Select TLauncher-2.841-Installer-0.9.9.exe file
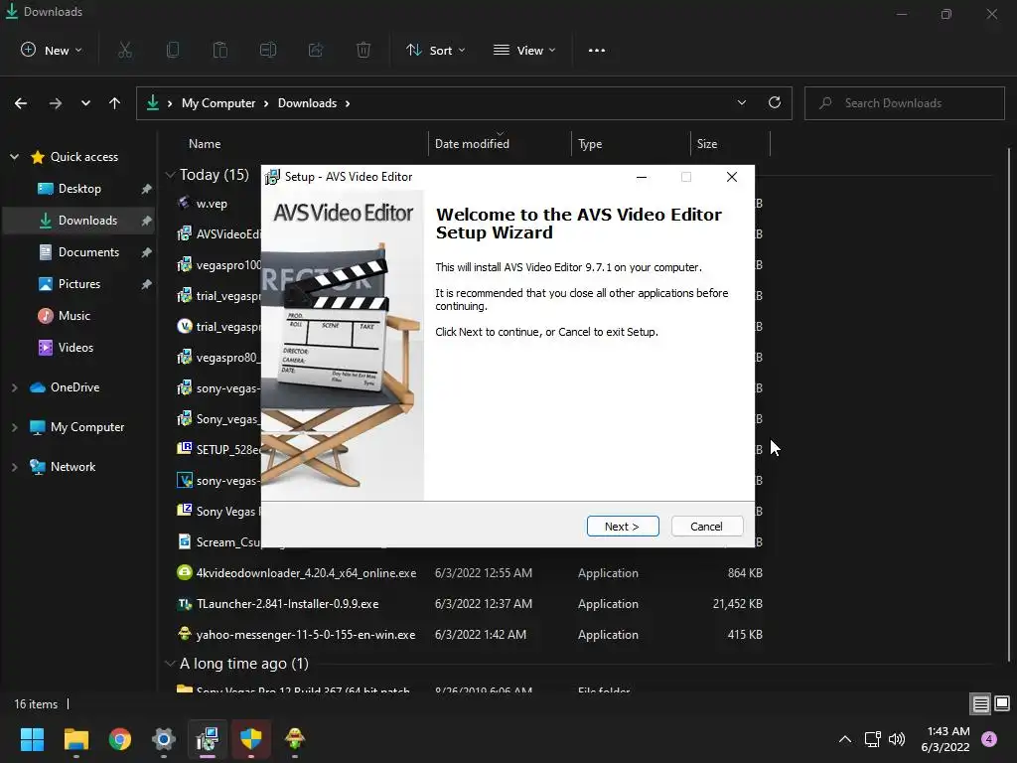 [287, 604]
